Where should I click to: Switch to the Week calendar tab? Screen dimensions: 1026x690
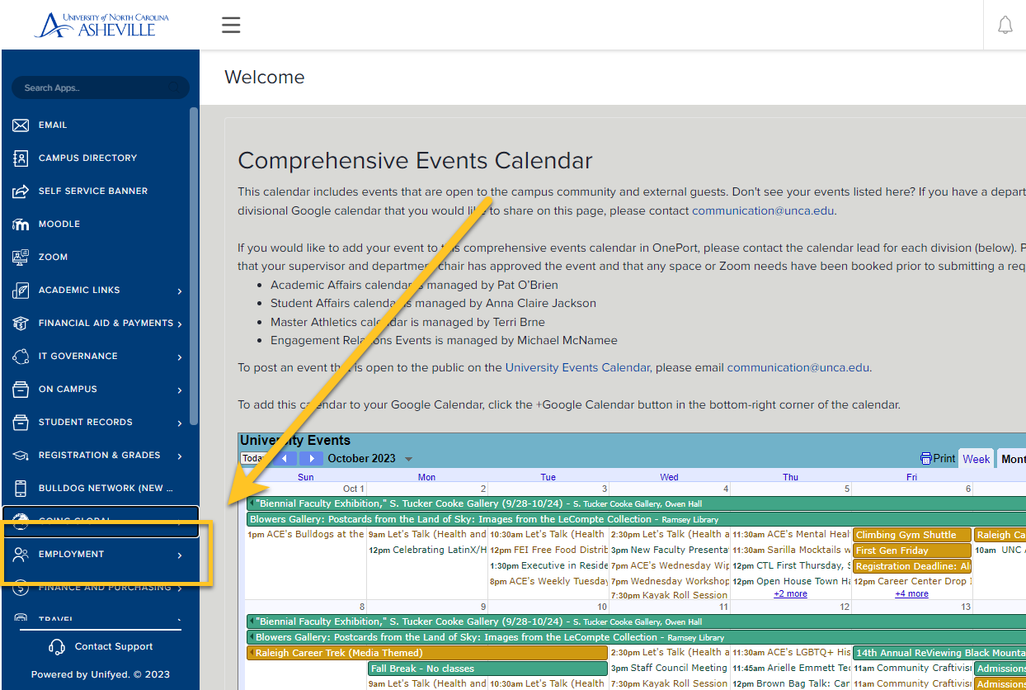pos(977,459)
